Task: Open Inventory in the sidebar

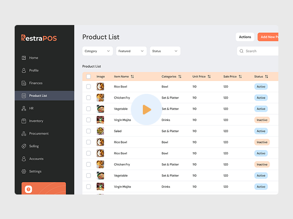Action: coord(44,121)
